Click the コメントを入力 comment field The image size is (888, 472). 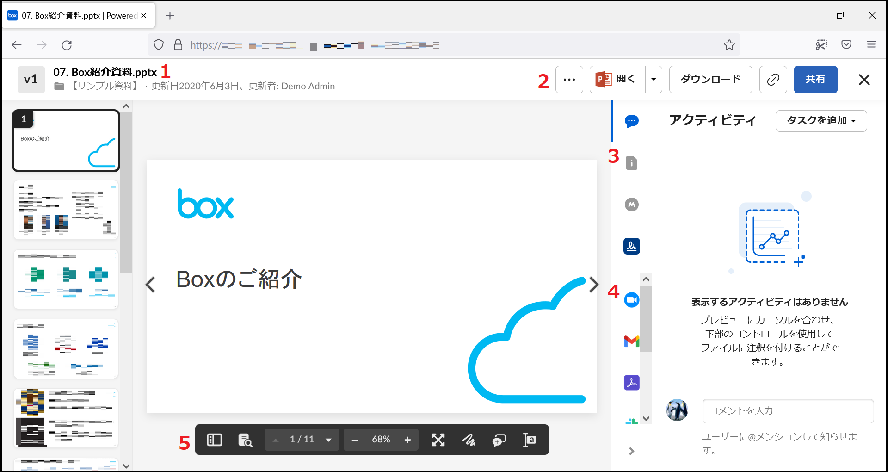pos(788,411)
